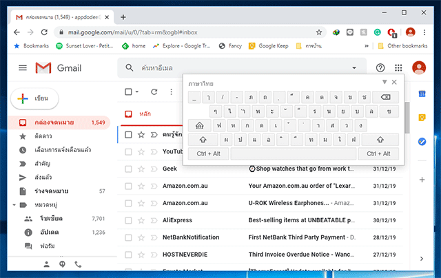441x278 pixels.
Task: Select HOSTNEVERDIE email checkbox
Action: pyautogui.click(x=128, y=255)
